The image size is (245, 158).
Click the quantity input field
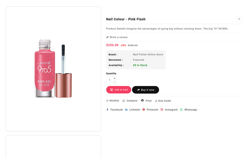(110, 80)
